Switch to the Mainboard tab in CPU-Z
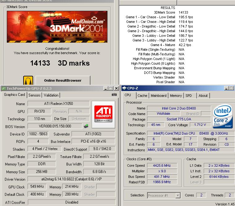Image resolution: width=235 pixels, height=206 pixels. 159,96
